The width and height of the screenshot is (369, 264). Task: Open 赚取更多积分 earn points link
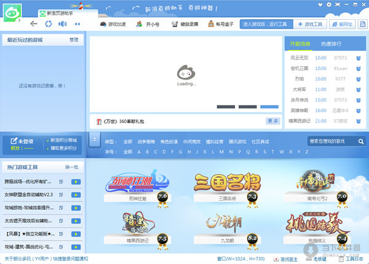[x=63, y=148]
